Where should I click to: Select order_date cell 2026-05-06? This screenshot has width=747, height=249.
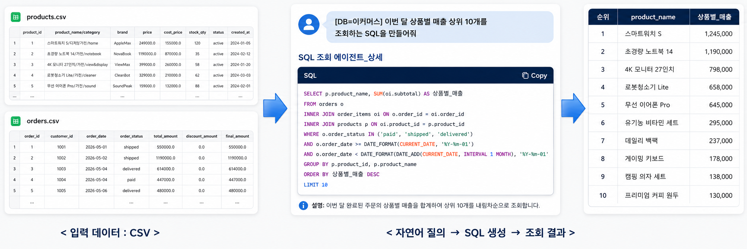tap(96, 191)
